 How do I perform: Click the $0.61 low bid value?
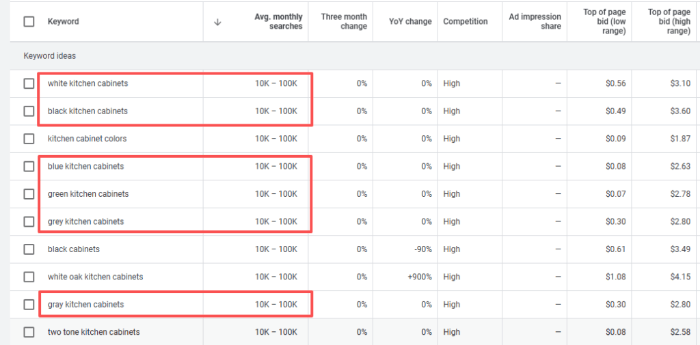pyautogui.click(x=616, y=249)
